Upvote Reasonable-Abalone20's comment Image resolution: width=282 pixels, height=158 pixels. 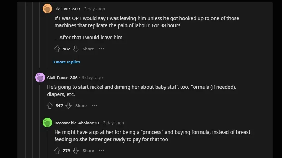click(57, 151)
